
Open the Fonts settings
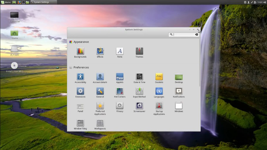pos(120,53)
